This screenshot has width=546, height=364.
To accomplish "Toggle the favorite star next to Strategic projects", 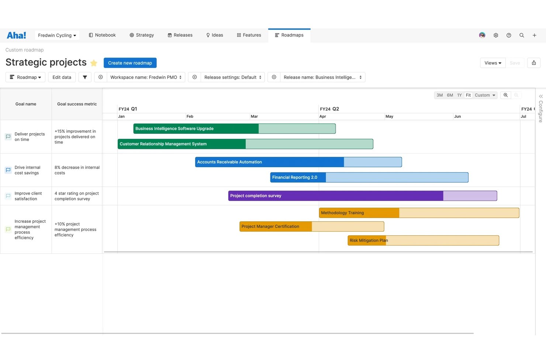I will tap(94, 63).
